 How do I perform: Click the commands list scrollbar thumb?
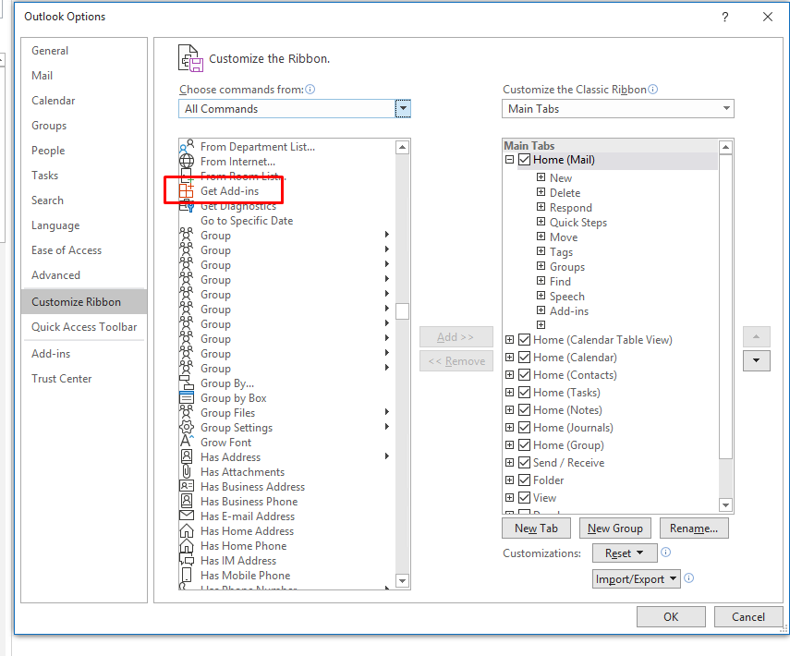pyautogui.click(x=402, y=311)
